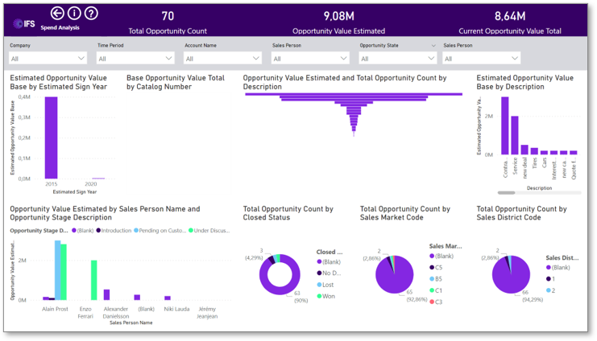This screenshot has width=597, height=341.
Task: Expand the Account Name dropdown
Action: tap(223, 58)
